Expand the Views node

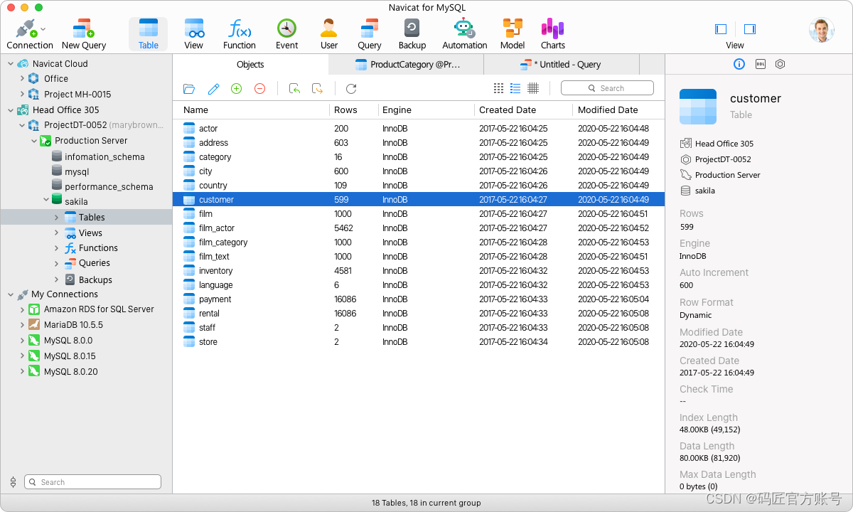[x=57, y=233]
